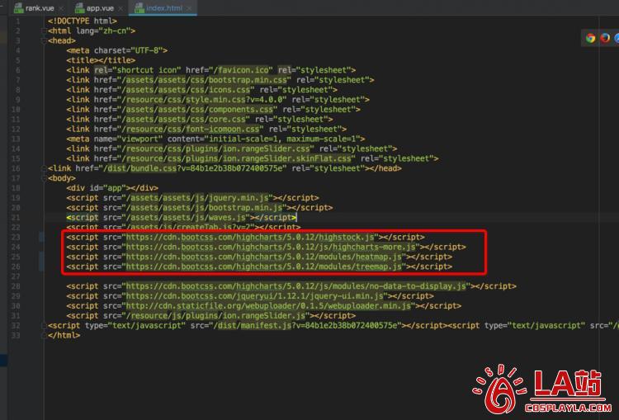This screenshot has height=420, width=619.
Task: Click the empty <title></title> tag
Action: point(101,60)
